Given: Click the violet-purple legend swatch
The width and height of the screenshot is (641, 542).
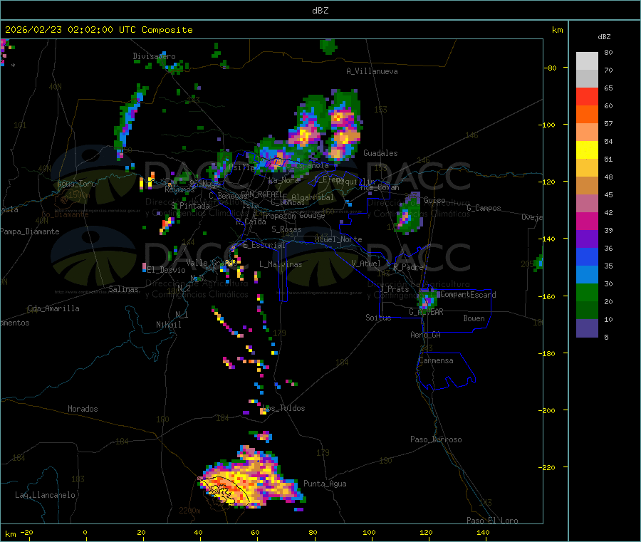Looking at the screenshot, I should coord(587,239).
